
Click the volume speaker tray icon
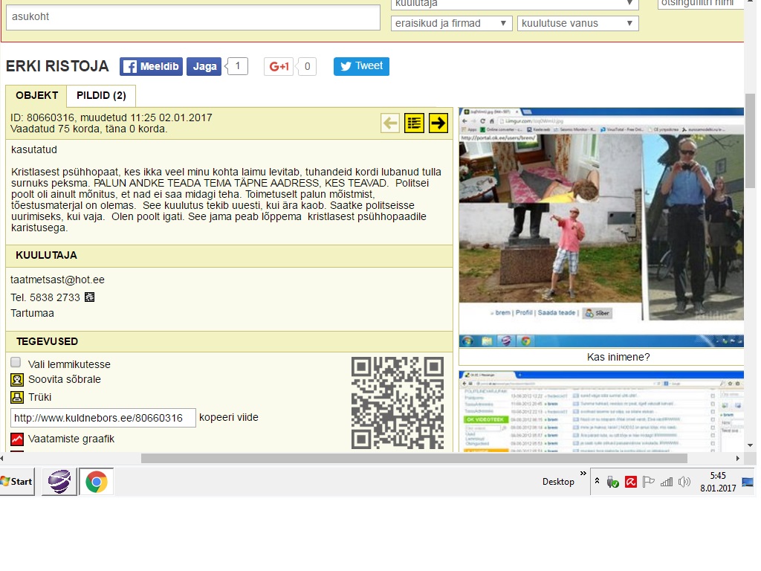pos(684,482)
